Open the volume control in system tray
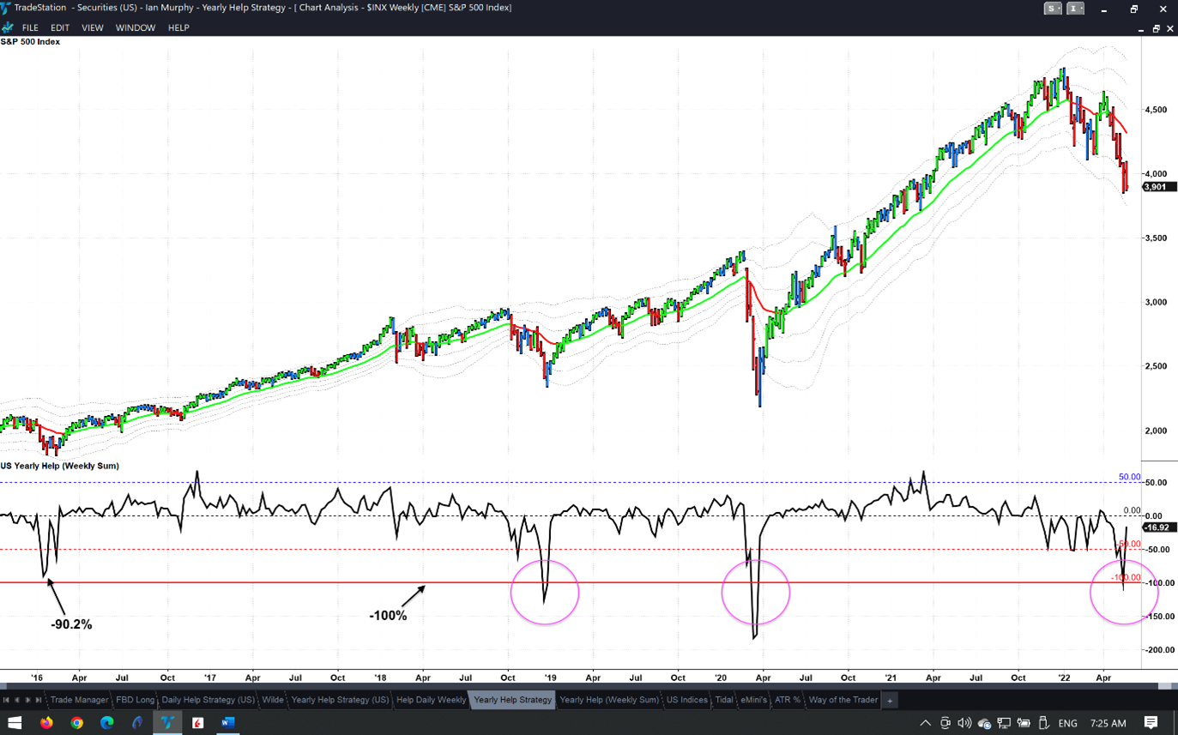This screenshot has width=1178, height=735. coord(964,723)
